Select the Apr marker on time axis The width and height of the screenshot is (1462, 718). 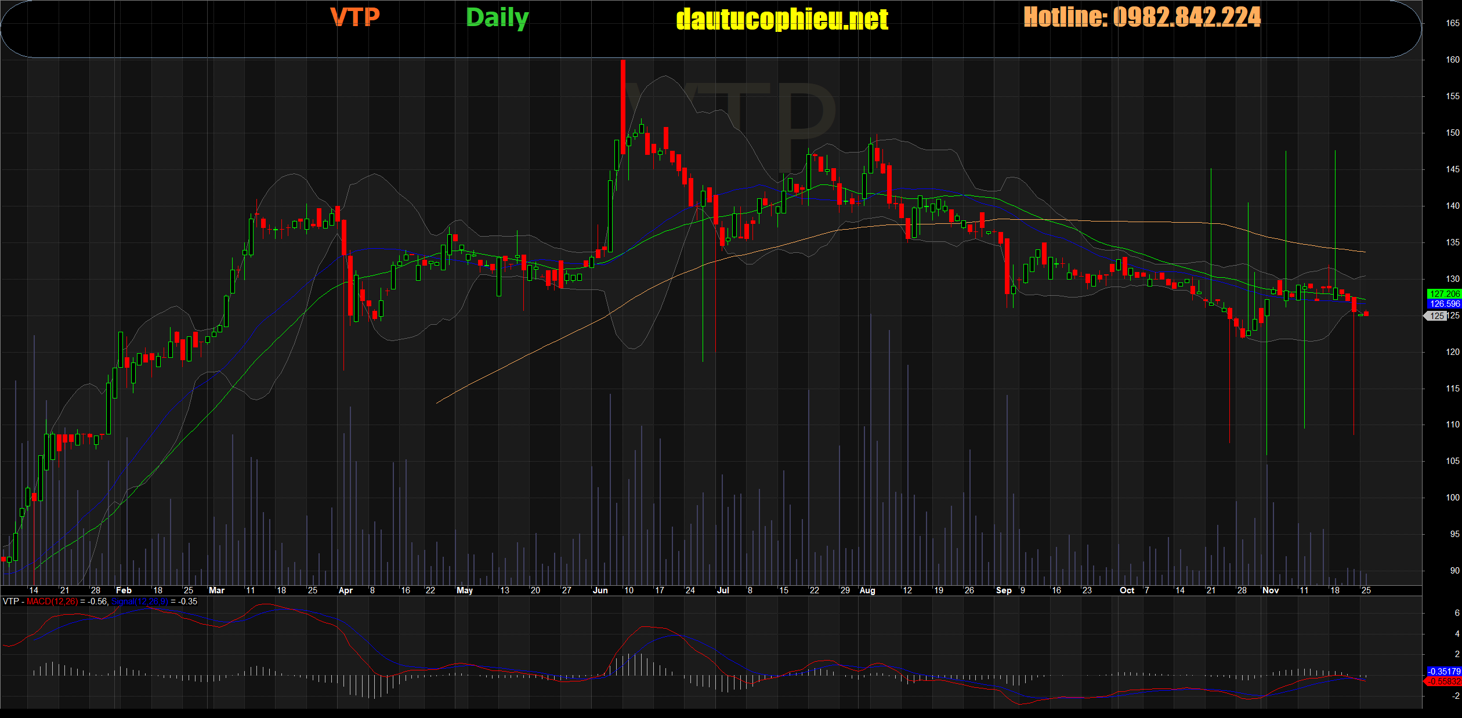point(345,590)
